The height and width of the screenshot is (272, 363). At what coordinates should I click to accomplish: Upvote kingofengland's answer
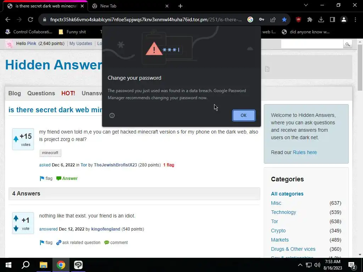16,218
